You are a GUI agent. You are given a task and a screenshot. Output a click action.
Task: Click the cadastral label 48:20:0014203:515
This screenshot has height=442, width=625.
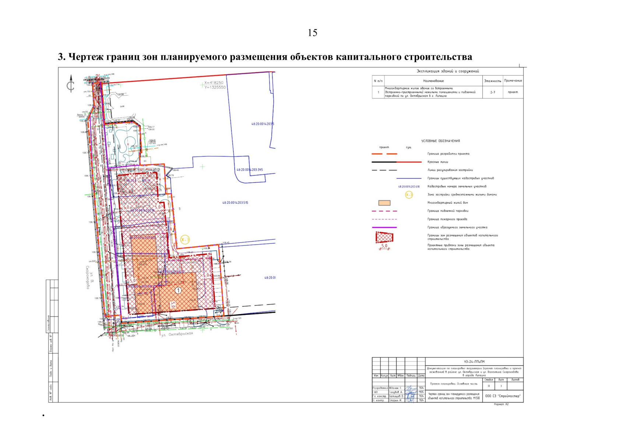235,203
